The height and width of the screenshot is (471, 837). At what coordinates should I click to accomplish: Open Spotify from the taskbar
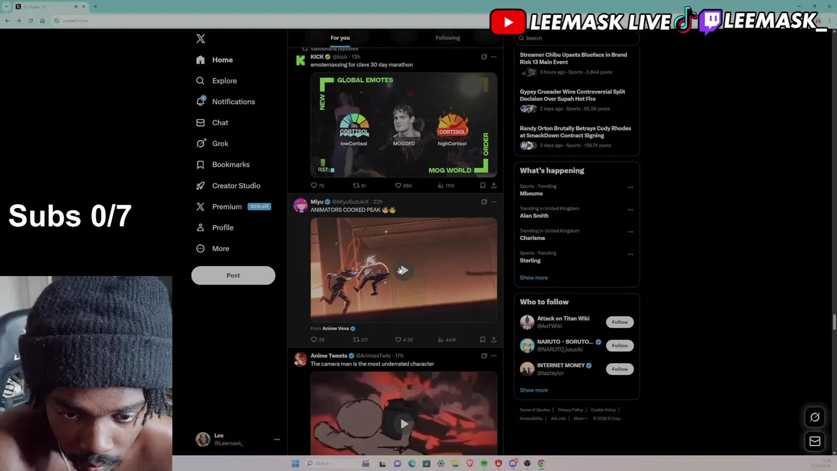click(484, 464)
